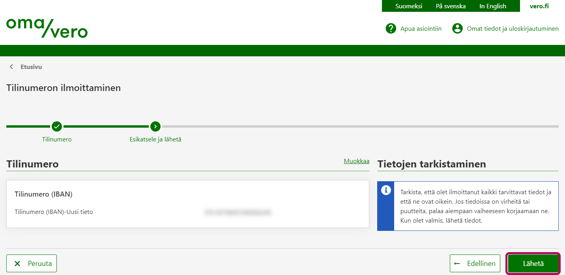Viewport: 565px width, 275px height.
Task: Click the question mark help icon
Action: click(391, 28)
